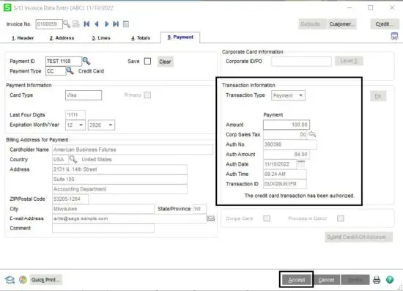Click the Auth No. field
The width and height of the screenshot is (403, 291).
(x=290, y=144)
